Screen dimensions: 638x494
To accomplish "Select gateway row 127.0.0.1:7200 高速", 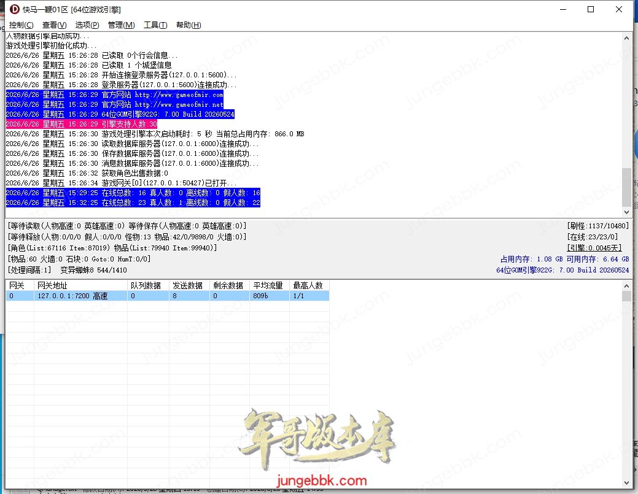I will [x=167, y=296].
